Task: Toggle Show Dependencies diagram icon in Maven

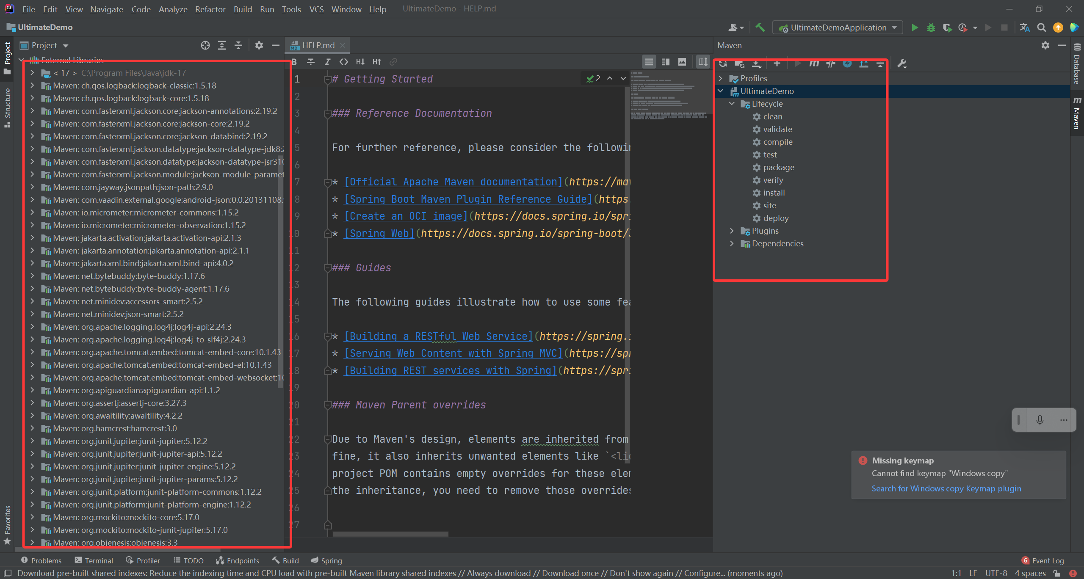Action: coord(864,63)
